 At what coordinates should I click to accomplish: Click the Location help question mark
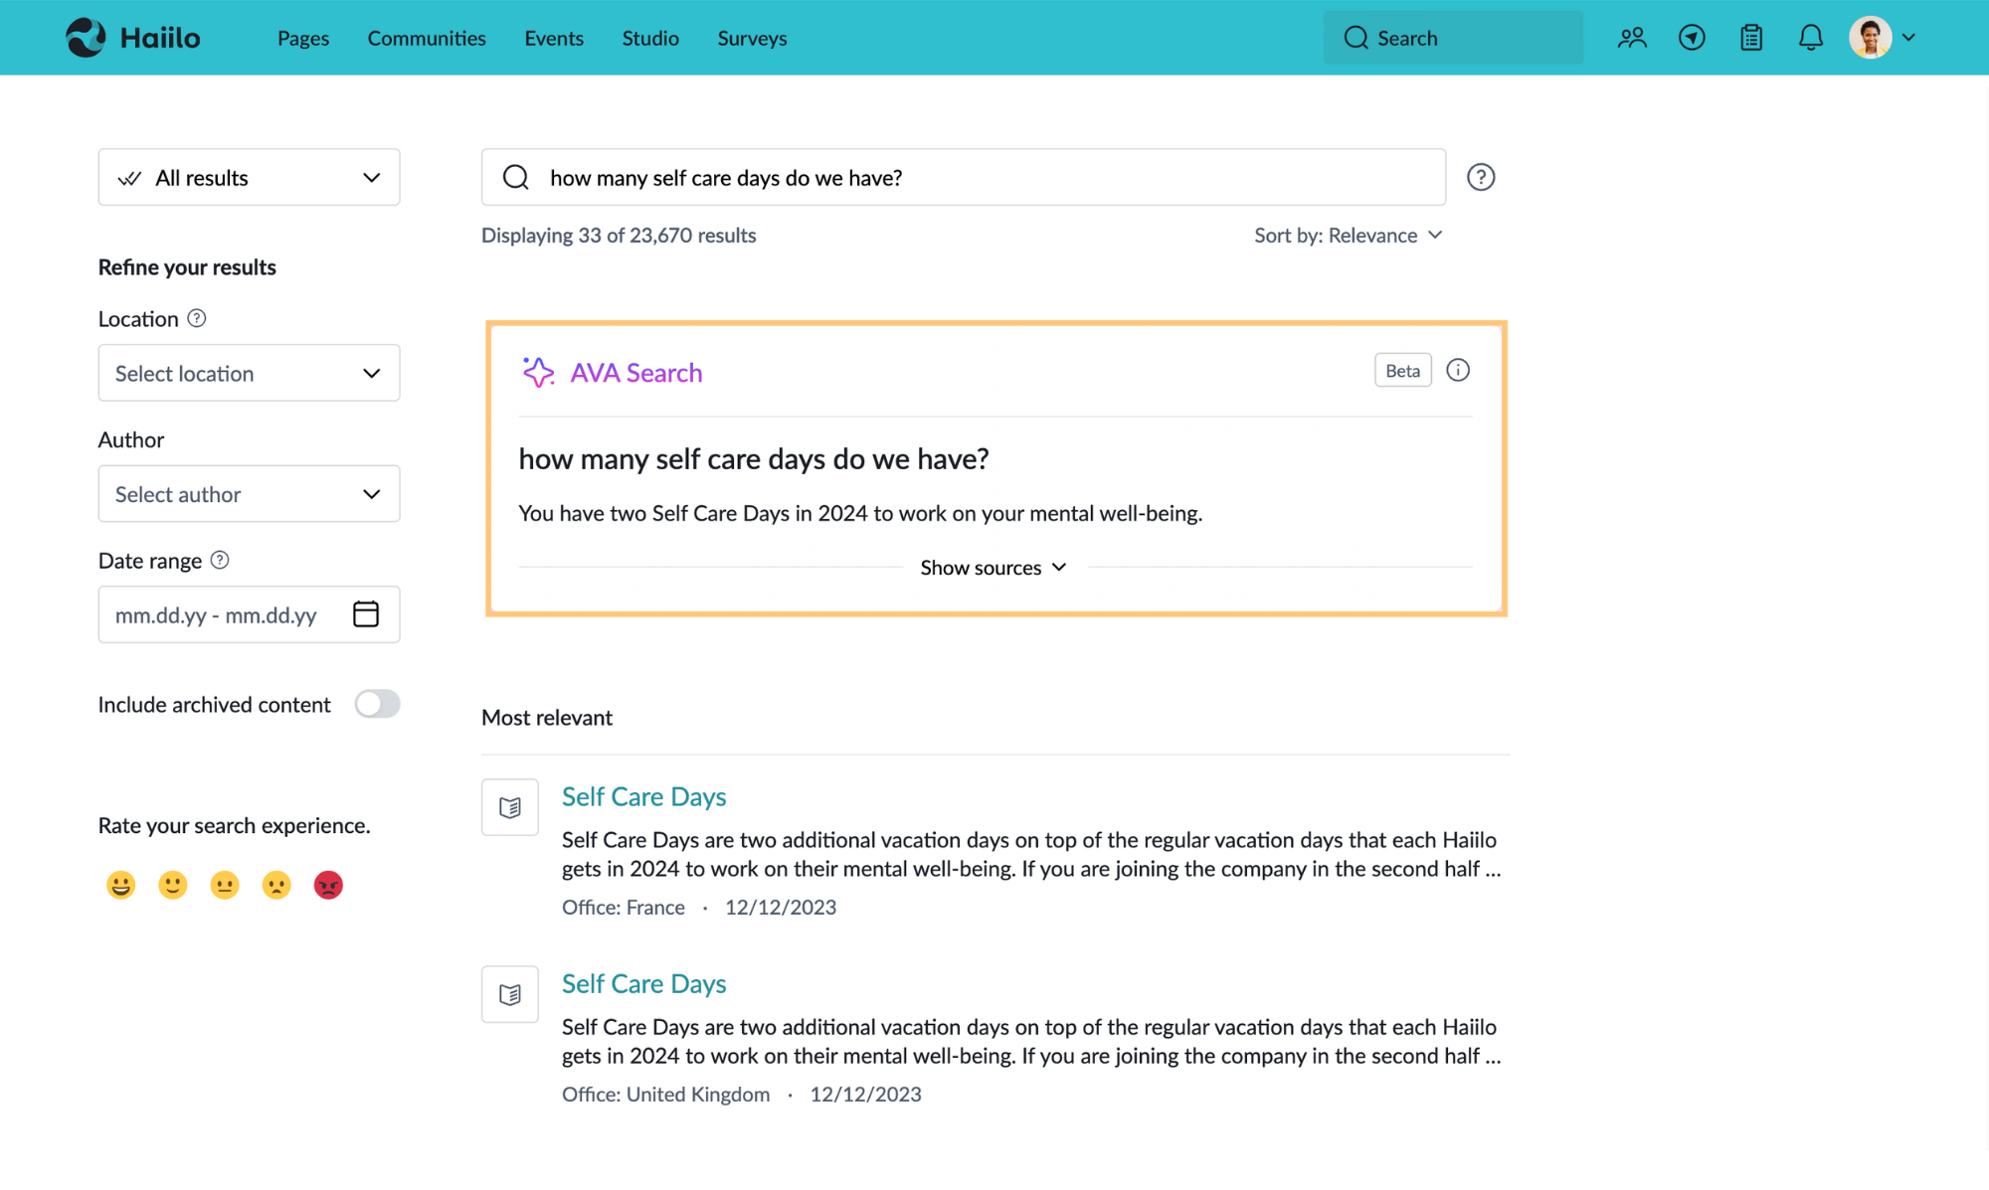pos(197,318)
